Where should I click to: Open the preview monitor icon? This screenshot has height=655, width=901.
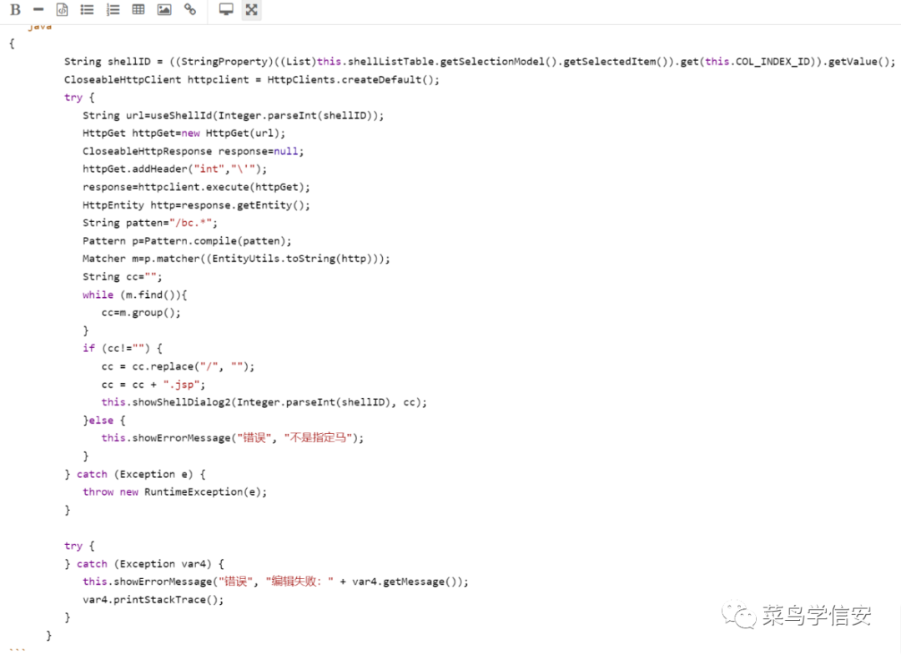coord(226,10)
